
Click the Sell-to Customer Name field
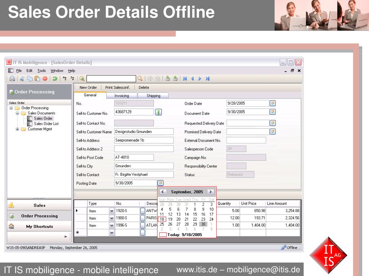pos(144,132)
